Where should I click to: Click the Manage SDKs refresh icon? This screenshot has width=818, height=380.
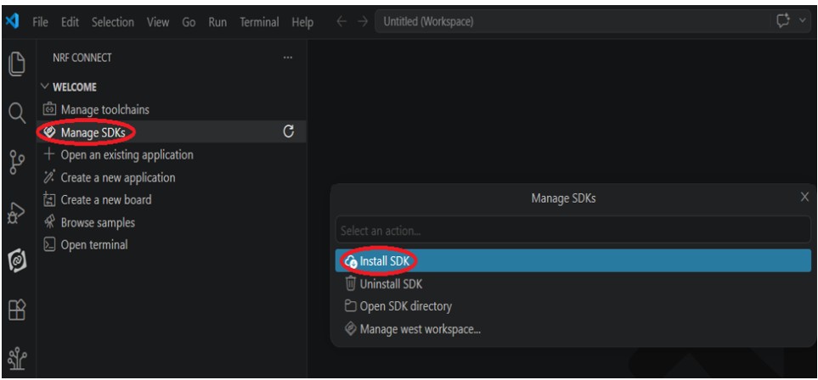289,131
